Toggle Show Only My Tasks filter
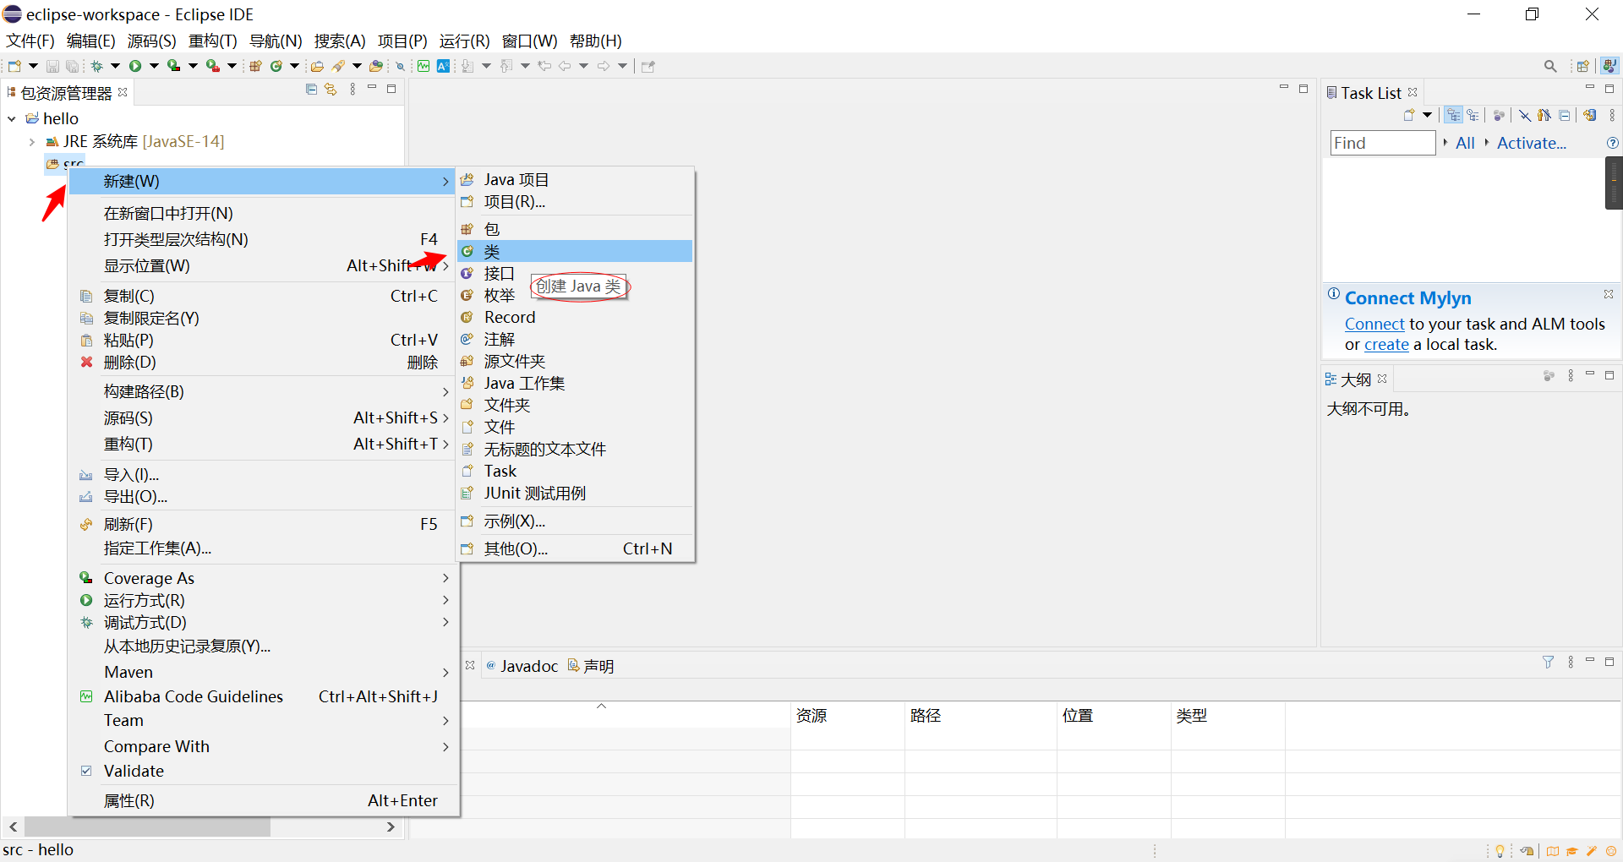The height and width of the screenshot is (862, 1623). [1544, 116]
